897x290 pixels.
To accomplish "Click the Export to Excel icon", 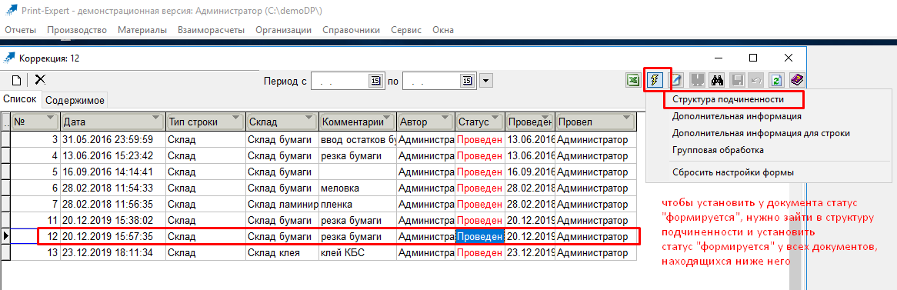I will 632,80.
